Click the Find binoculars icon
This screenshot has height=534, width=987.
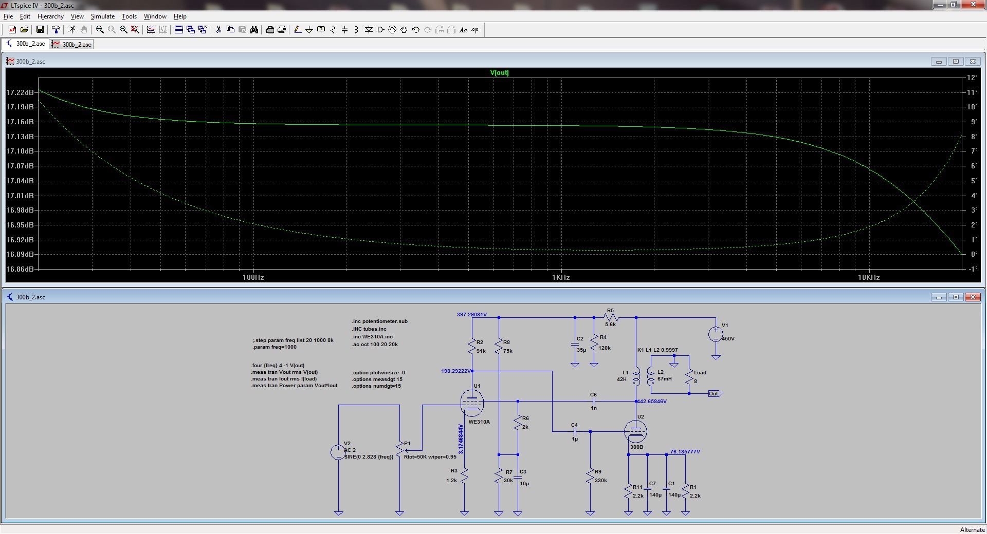[254, 30]
